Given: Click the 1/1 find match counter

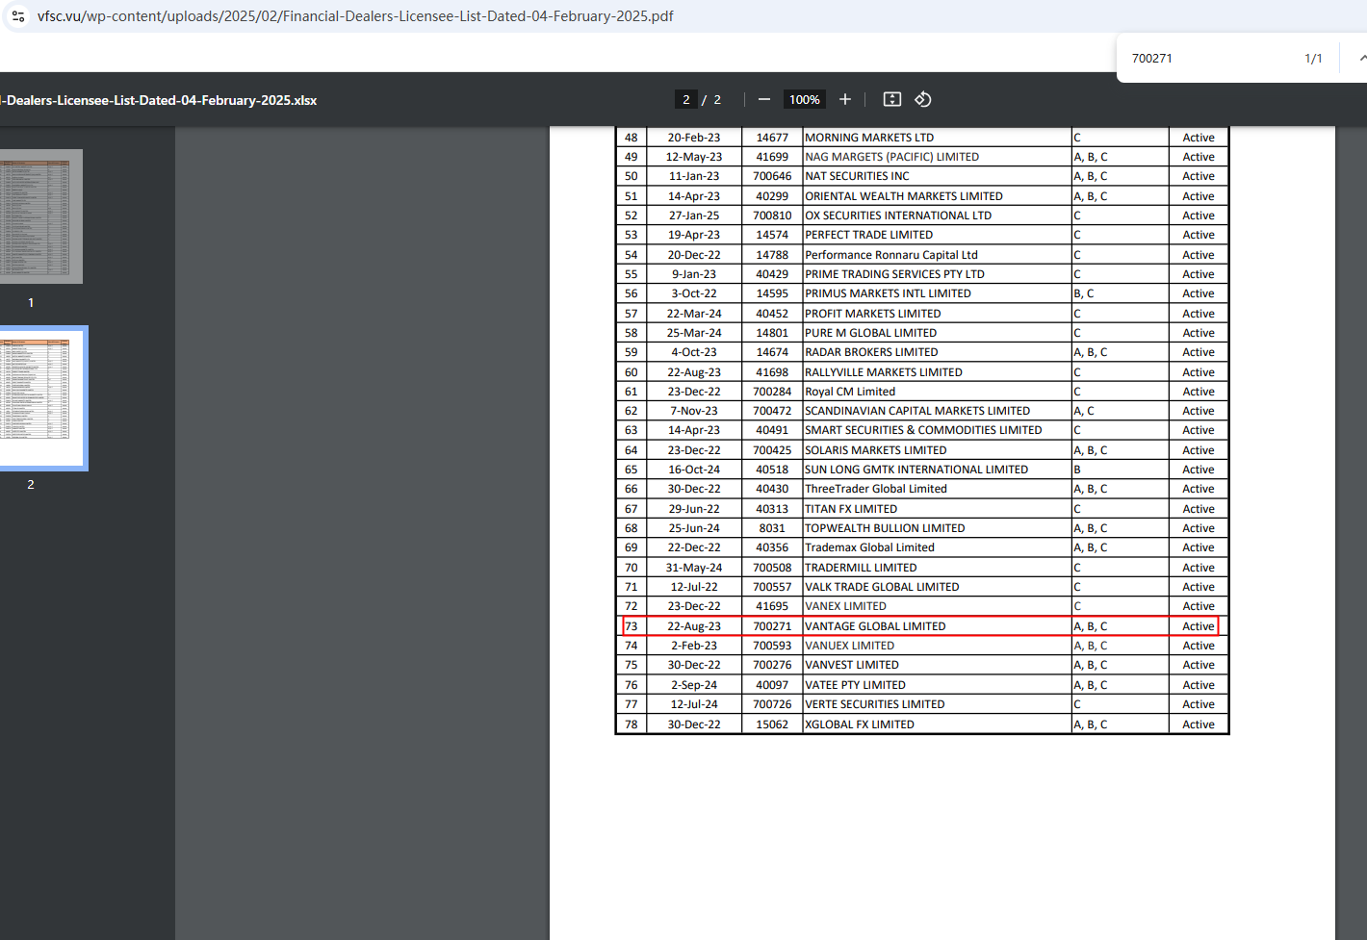Looking at the screenshot, I should tap(1313, 59).
